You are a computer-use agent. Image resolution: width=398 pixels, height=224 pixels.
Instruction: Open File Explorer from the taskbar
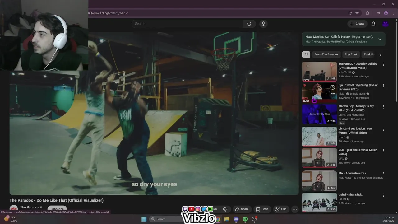click(227, 219)
